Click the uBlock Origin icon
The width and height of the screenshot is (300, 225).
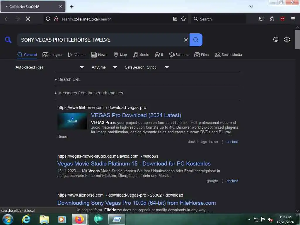point(282,18)
